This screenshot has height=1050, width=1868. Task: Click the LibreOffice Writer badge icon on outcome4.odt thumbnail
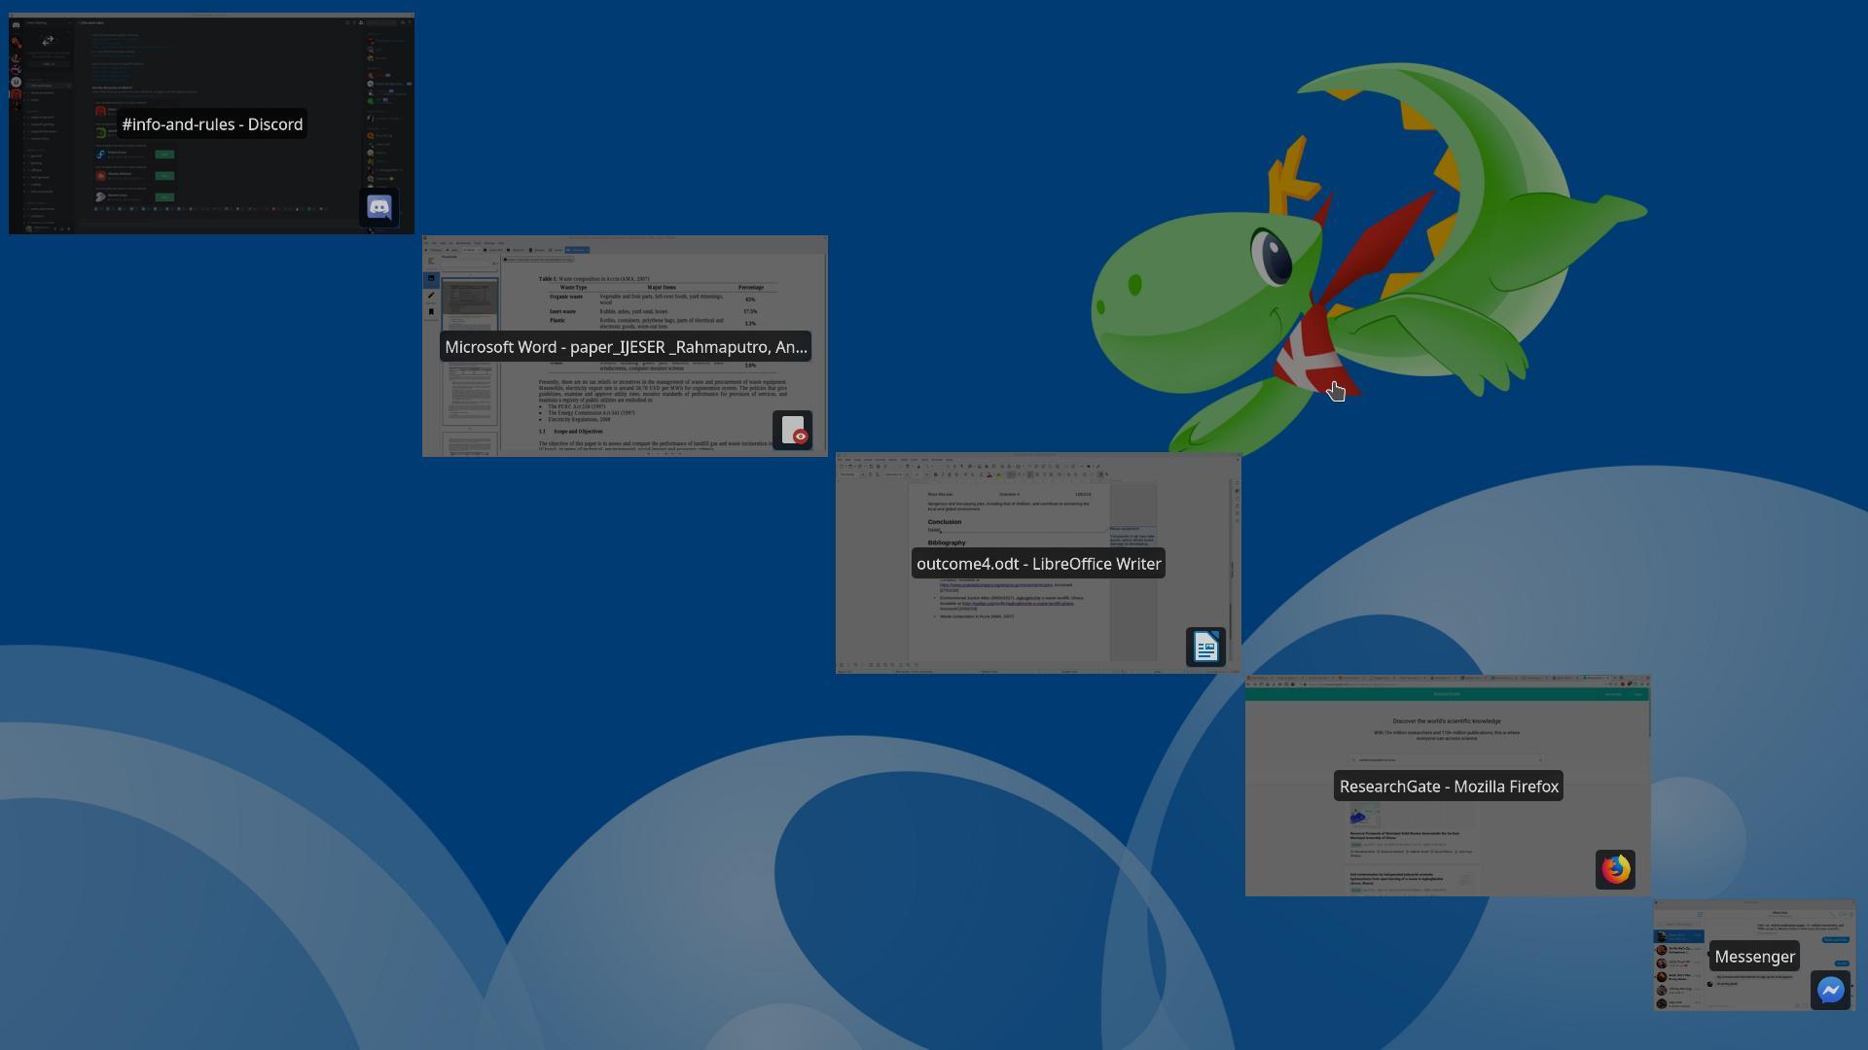pyautogui.click(x=1206, y=646)
